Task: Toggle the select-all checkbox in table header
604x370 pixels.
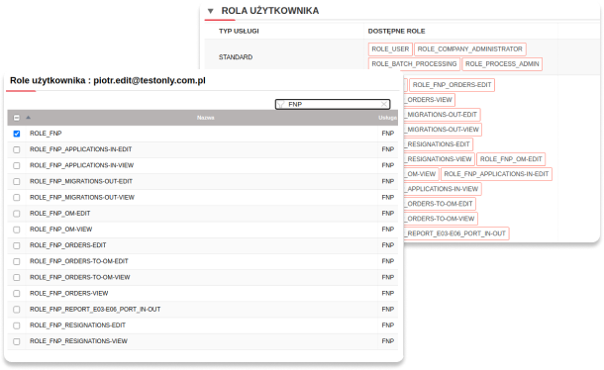Action: click(17, 118)
